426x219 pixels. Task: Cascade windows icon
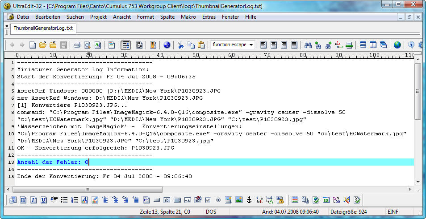383,45
